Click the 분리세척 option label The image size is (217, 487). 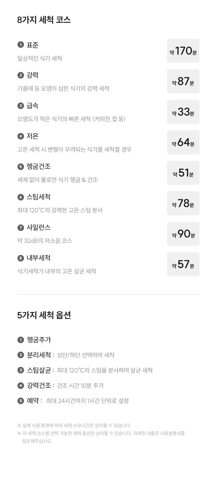(39, 355)
